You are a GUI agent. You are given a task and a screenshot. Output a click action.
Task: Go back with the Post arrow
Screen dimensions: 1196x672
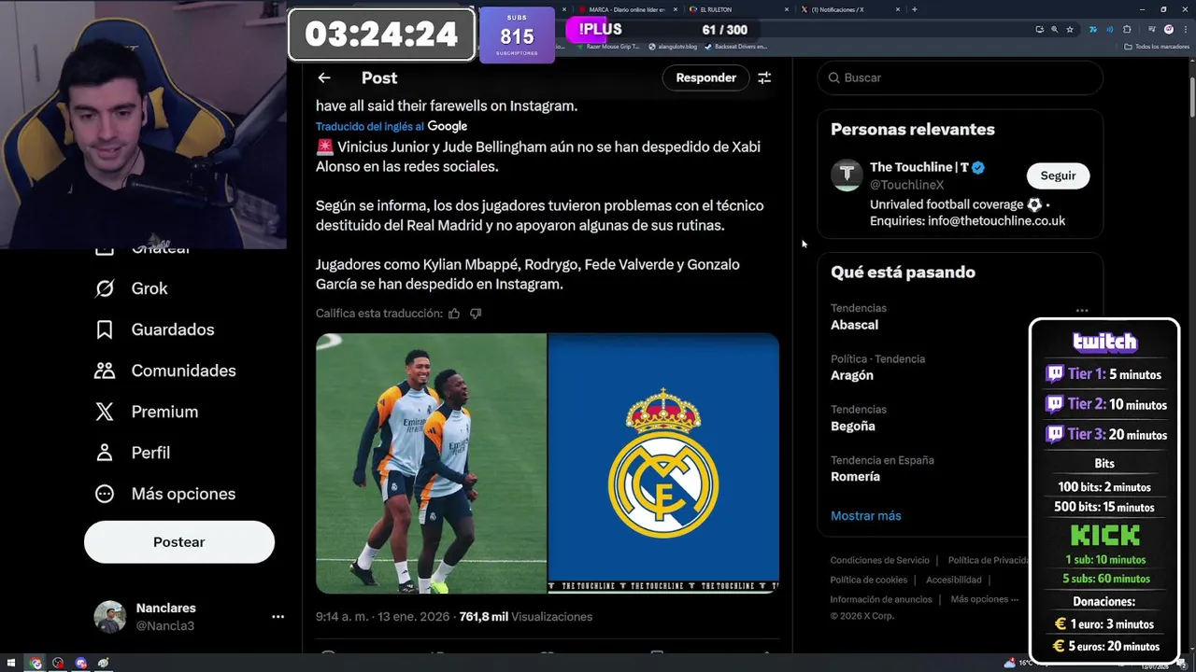coord(323,77)
